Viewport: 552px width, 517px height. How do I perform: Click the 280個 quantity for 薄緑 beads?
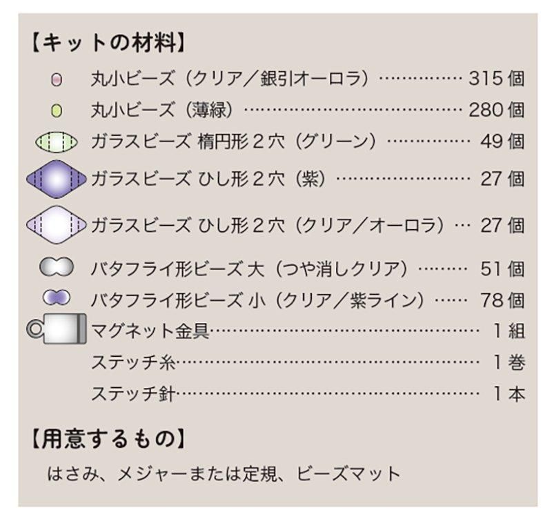coord(496,110)
